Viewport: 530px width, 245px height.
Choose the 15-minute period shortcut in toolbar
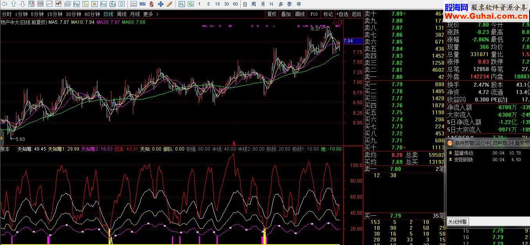pyautogui.click(x=217, y=4)
